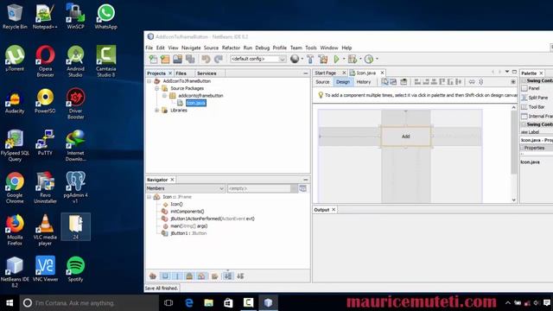This screenshot has height=311, width=553.
Task: Click the globe browser icon in toolbar
Action: (295, 59)
